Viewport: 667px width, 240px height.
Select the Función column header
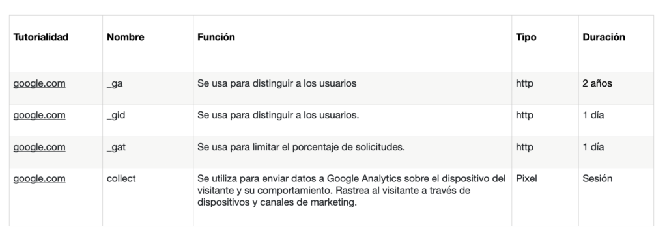216,37
